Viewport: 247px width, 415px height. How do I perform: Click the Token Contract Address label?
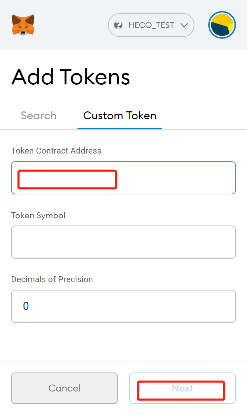coord(56,151)
